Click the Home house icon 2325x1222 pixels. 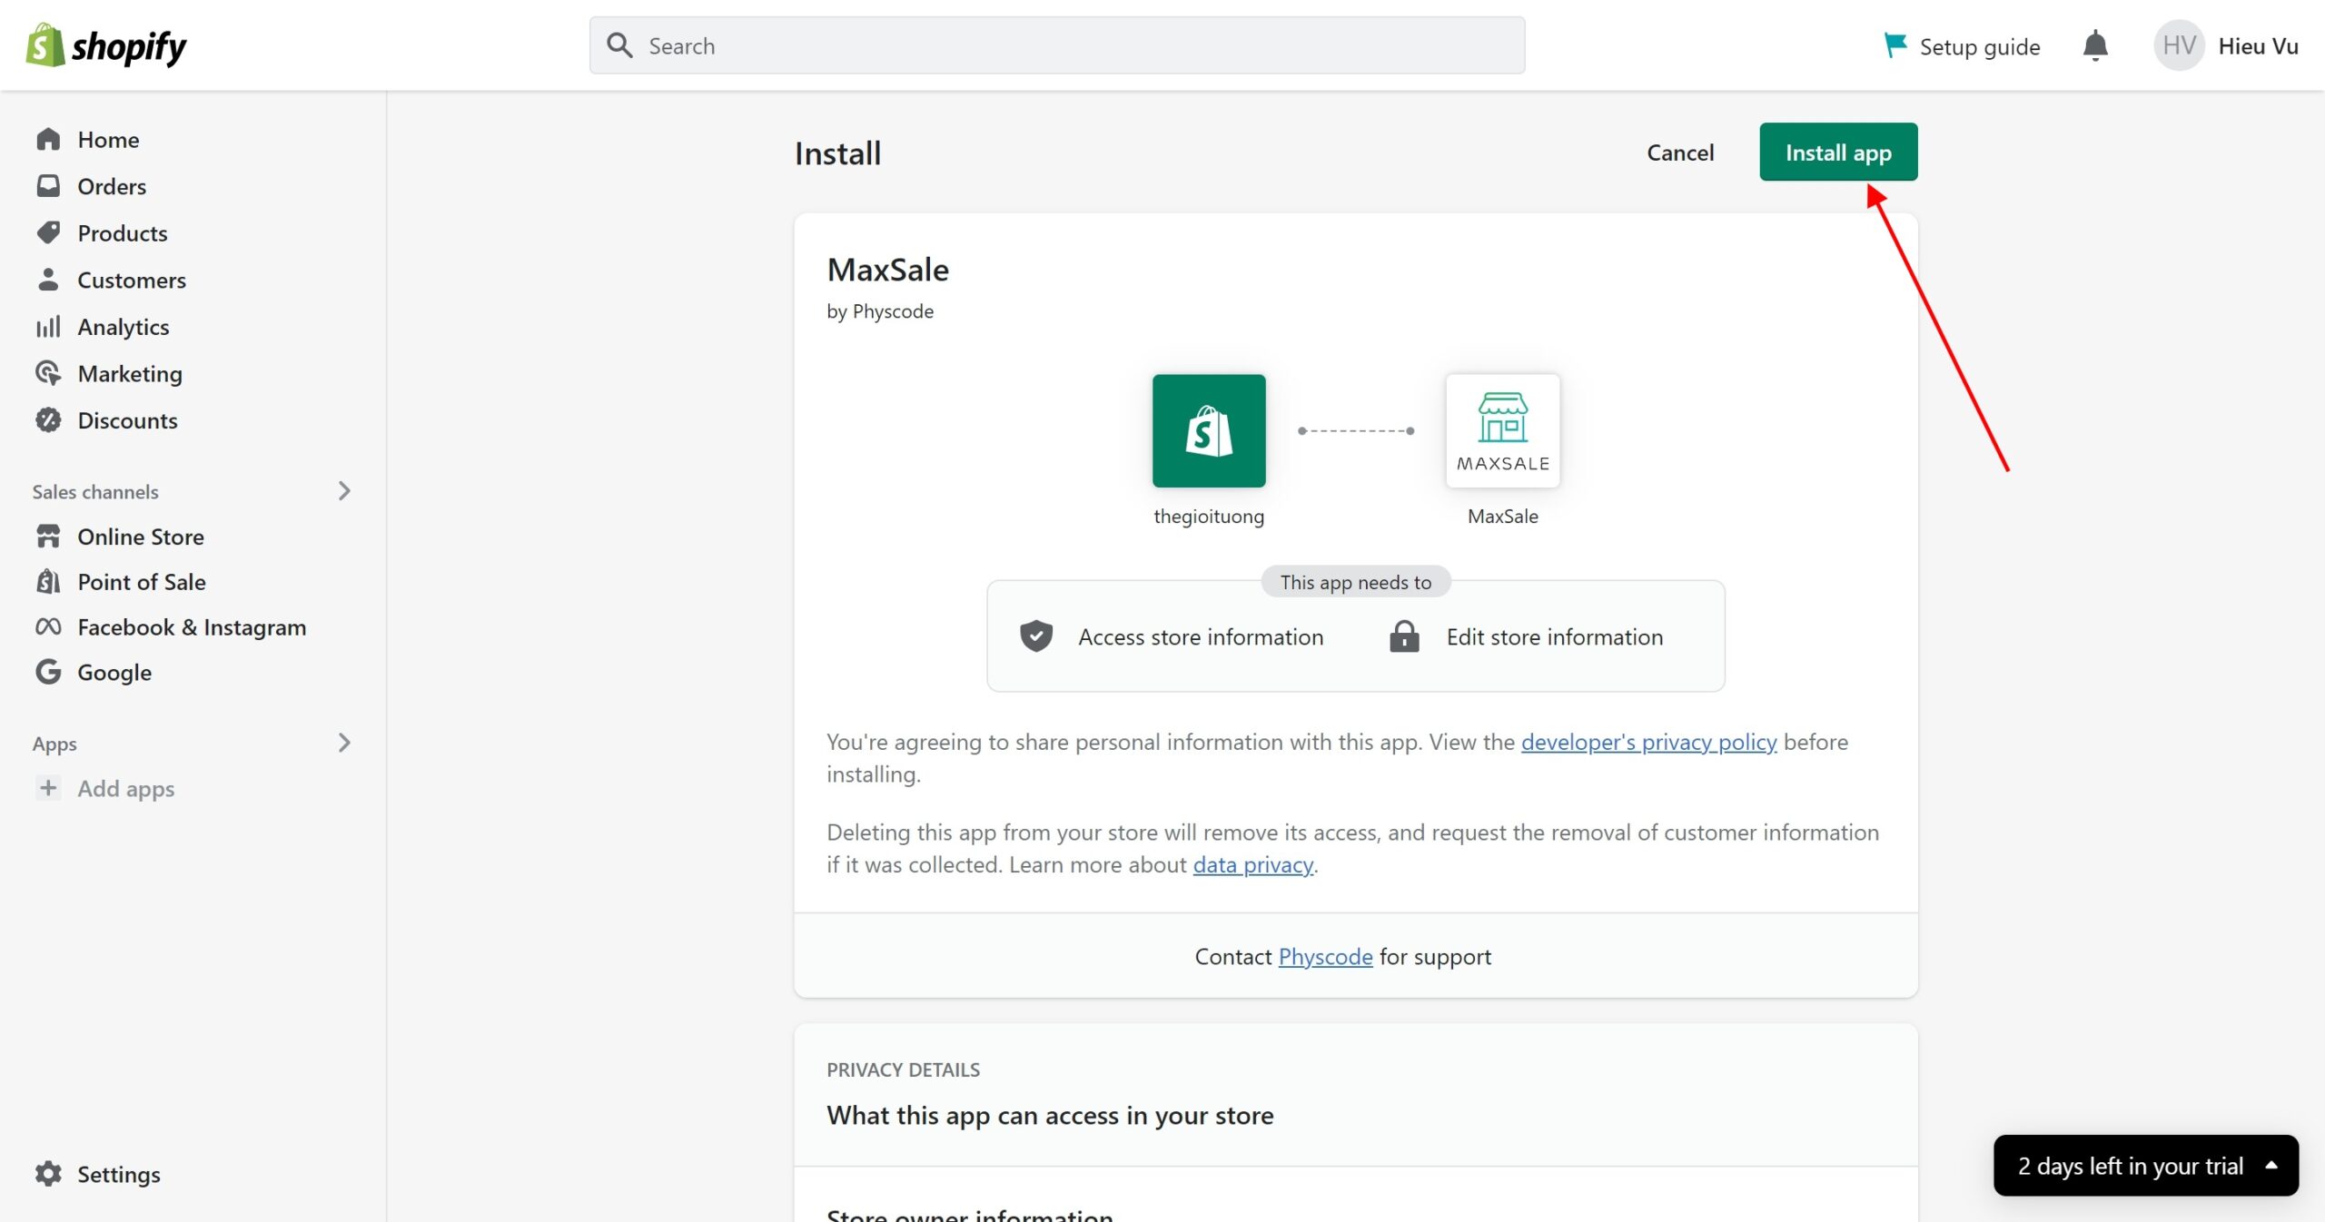(x=48, y=139)
